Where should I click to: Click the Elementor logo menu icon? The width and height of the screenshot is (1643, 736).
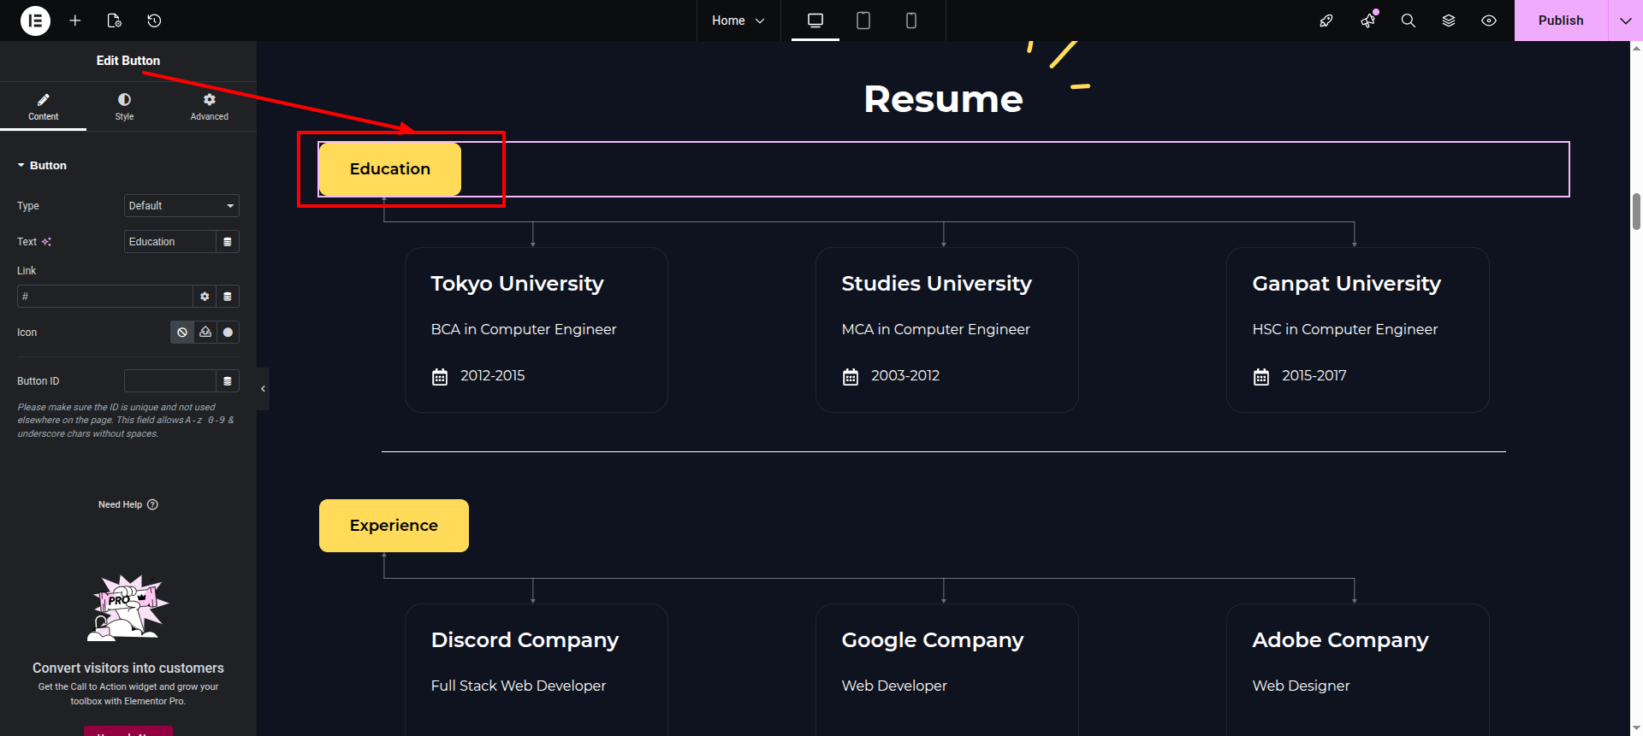pos(35,21)
